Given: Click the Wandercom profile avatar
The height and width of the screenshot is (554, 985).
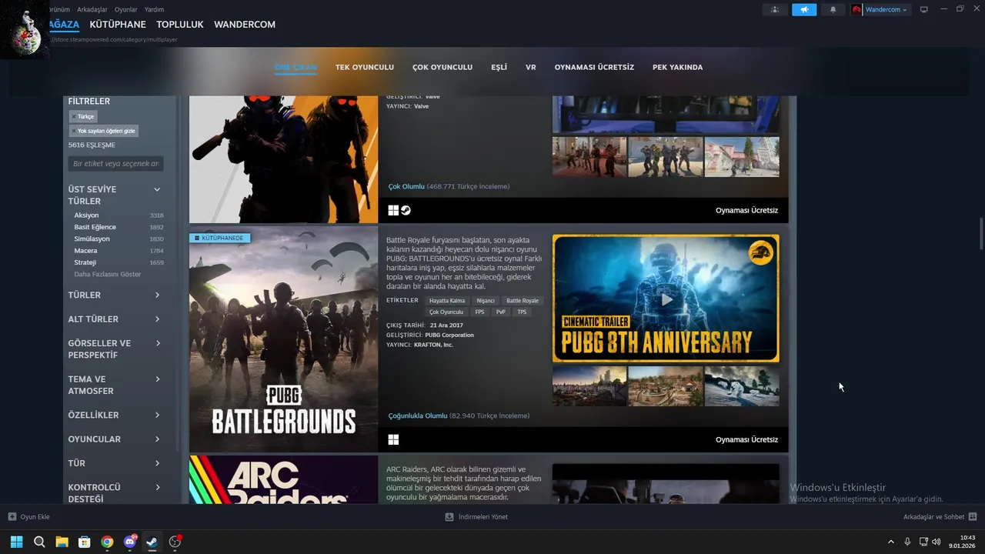Looking at the screenshot, I should coord(856,9).
